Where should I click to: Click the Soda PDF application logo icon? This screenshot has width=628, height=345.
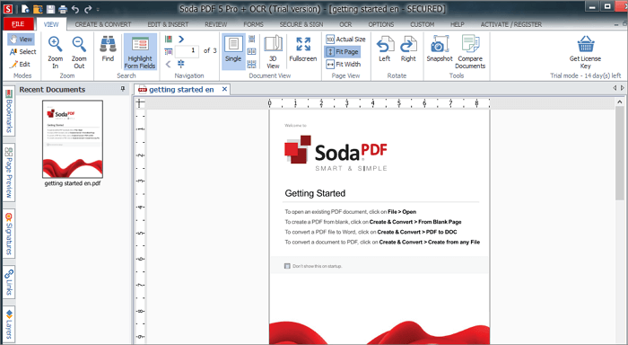(x=8, y=8)
